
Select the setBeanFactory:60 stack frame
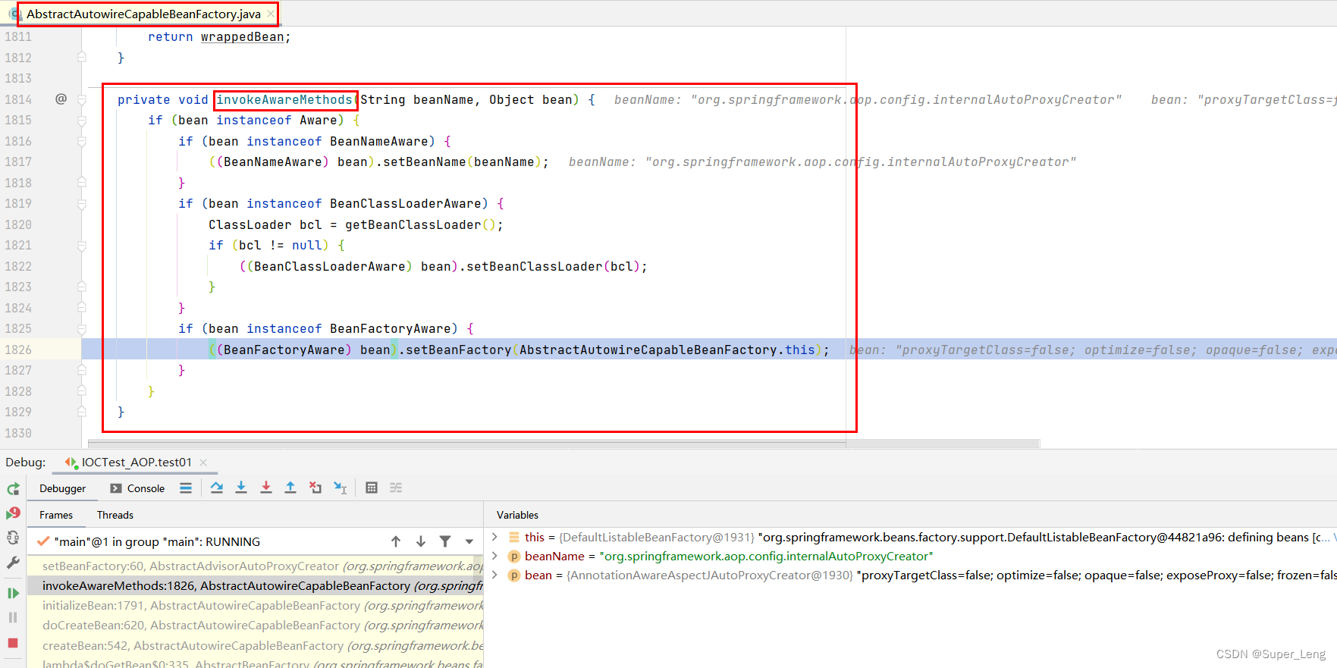pyautogui.click(x=255, y=566)
